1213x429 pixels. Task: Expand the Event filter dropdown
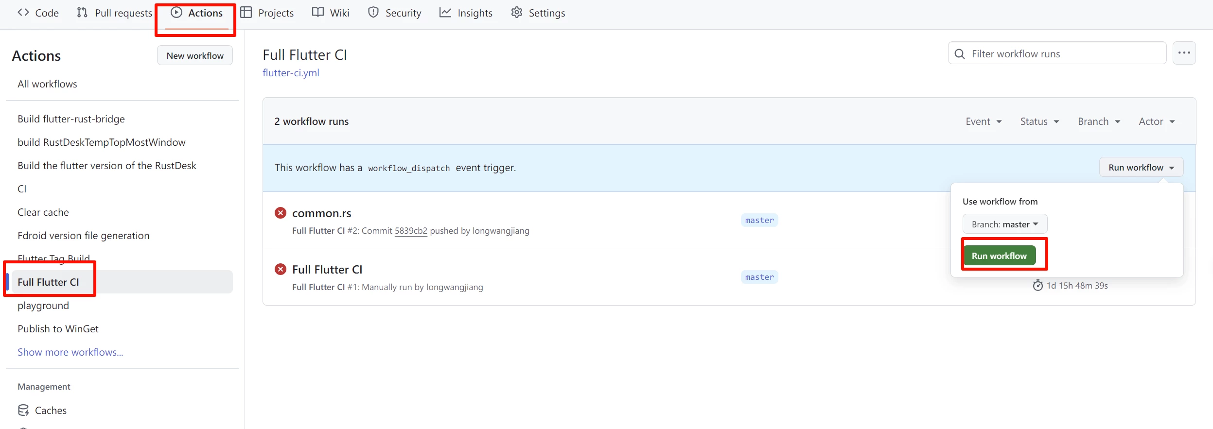click(x=983, y=121)
